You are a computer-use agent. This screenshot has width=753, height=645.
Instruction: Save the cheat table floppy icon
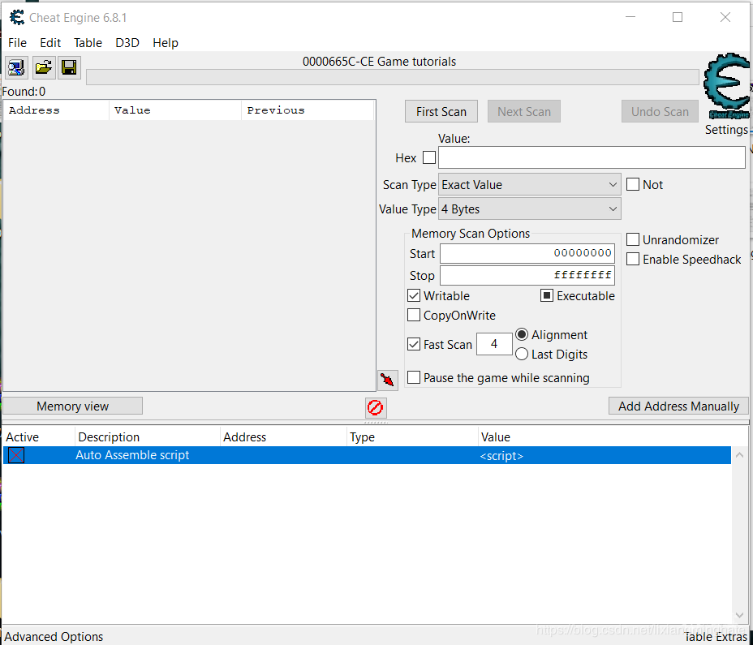(69, 67)
